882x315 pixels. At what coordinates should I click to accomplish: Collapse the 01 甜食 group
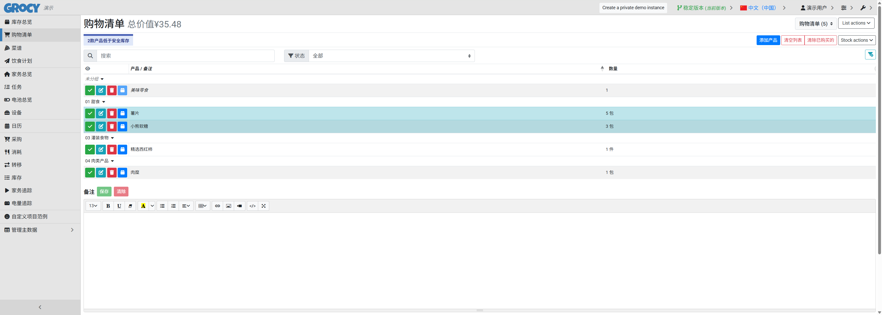(x=103, y=102)
